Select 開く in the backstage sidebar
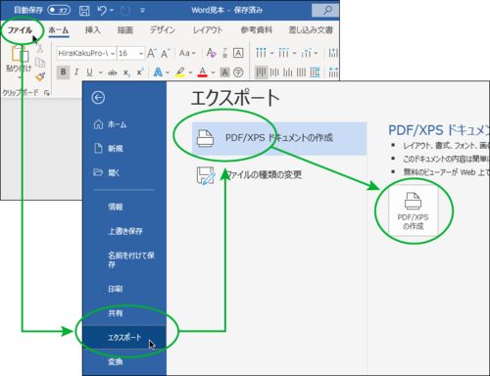Screen dimensions: 490x376 [124, 172]
